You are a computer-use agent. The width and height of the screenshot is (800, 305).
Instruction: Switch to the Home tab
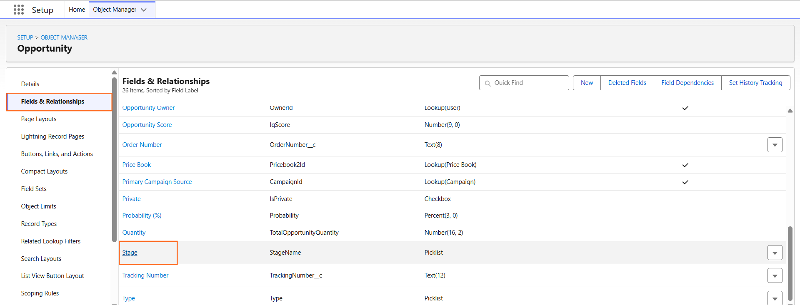(77, 10)
